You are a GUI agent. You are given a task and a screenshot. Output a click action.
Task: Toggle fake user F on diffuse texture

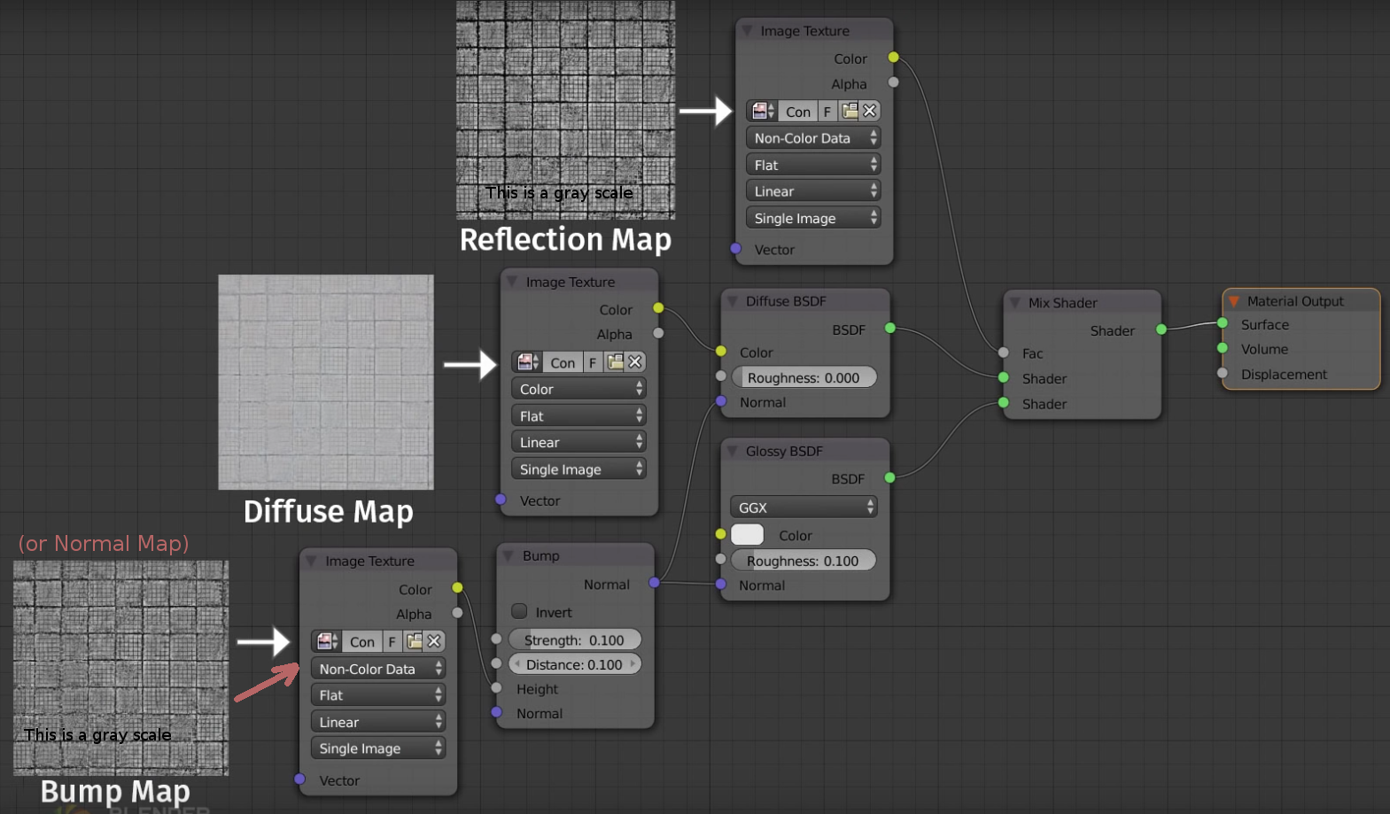pyautogui.click(x=593, y=362)
